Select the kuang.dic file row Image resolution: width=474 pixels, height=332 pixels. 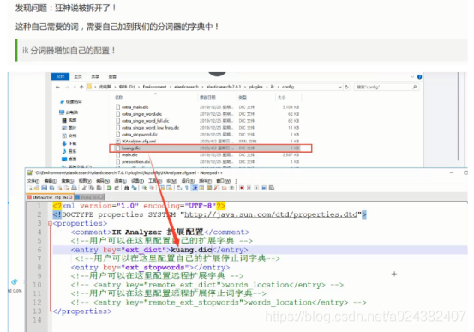tap(210, 148)
